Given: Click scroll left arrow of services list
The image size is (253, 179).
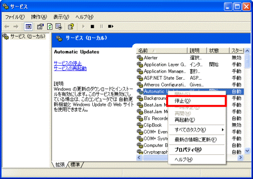Looking at the screenshot, I should pyautogui.click(x=139, y=157).
